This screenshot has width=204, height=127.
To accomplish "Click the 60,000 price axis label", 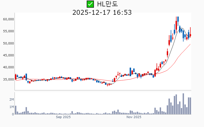I will click(x=8, y=19).
